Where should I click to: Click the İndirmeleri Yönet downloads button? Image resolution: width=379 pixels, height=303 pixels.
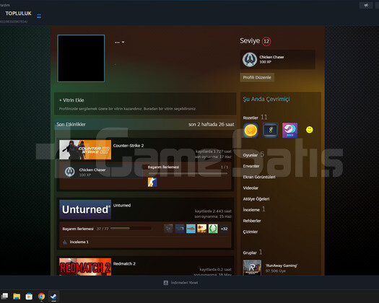(x=184, y=283)
